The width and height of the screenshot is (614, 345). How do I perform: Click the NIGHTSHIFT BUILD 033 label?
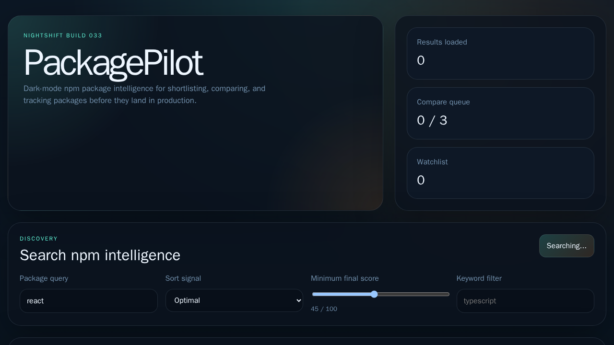click(x=63, y=35)
